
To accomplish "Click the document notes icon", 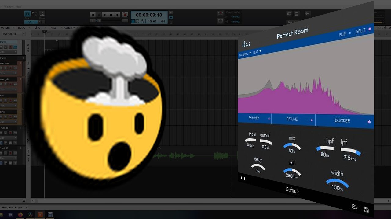I will click(x=297, y=14).
